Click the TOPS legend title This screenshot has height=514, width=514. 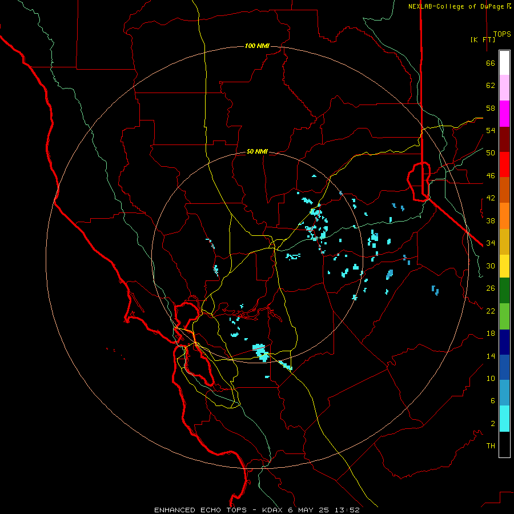(x=502, y=34)
